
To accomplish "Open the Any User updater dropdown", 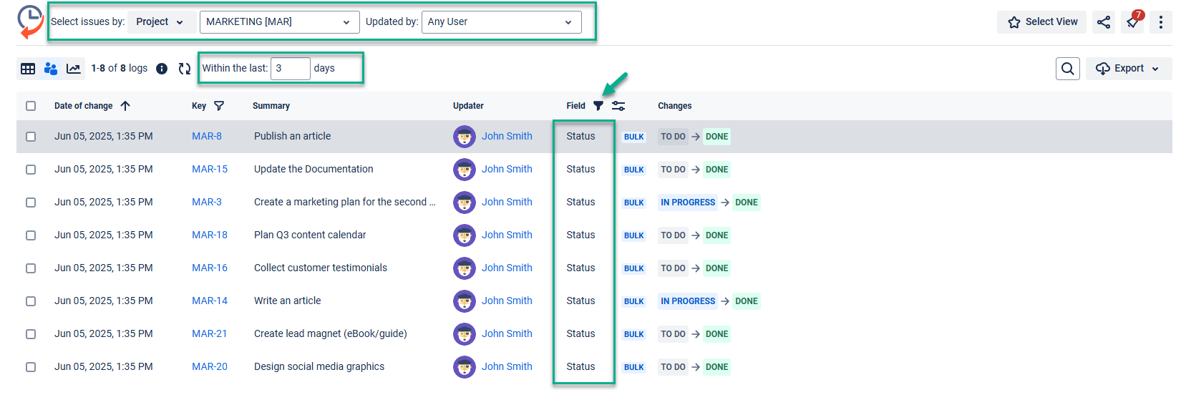I will (x=501, y=22).
